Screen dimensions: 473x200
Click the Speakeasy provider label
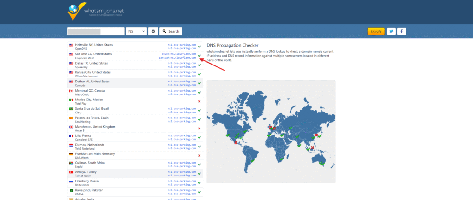tap(81, 67)
